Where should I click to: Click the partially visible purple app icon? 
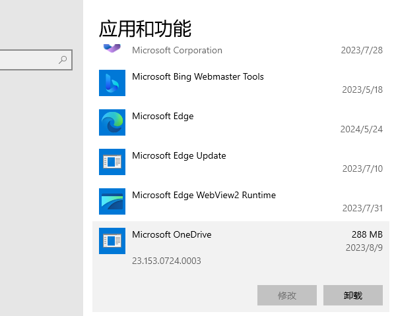(x=112, y=48)
